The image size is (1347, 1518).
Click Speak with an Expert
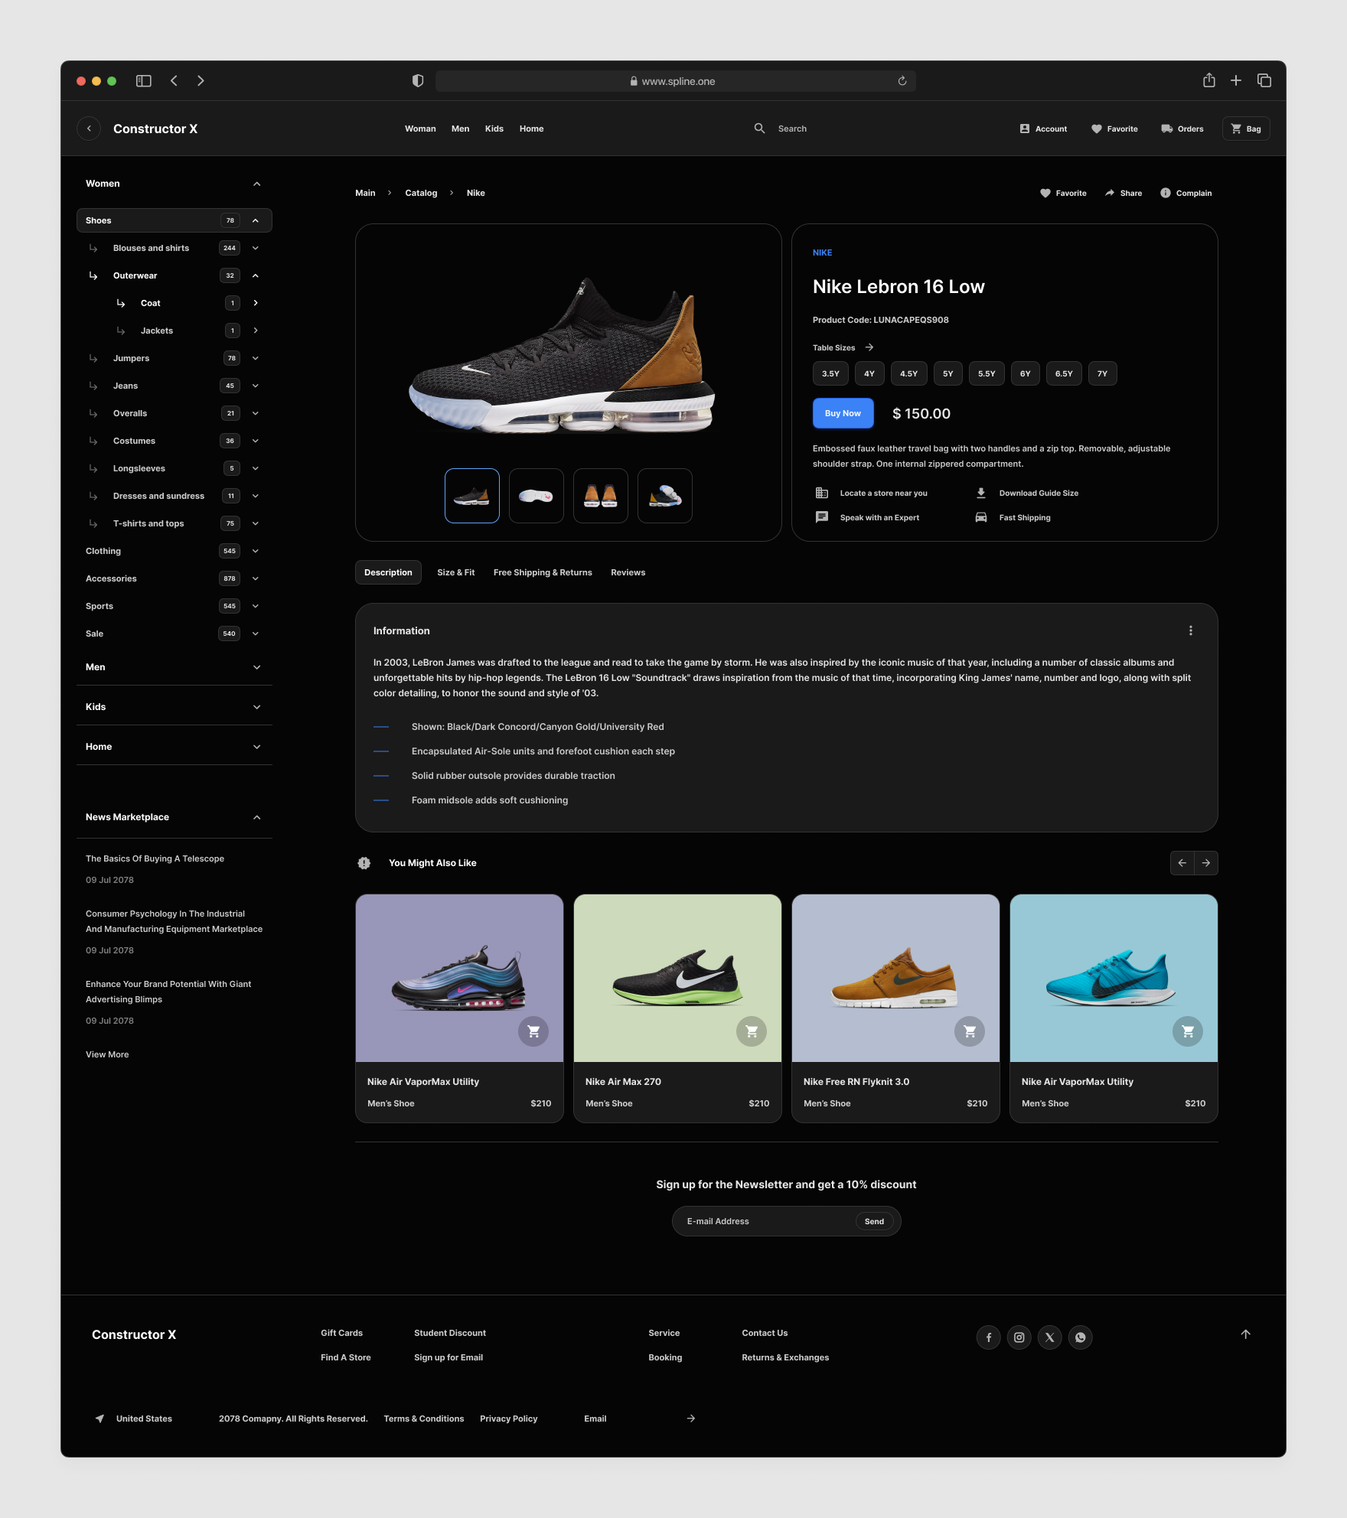868,517
